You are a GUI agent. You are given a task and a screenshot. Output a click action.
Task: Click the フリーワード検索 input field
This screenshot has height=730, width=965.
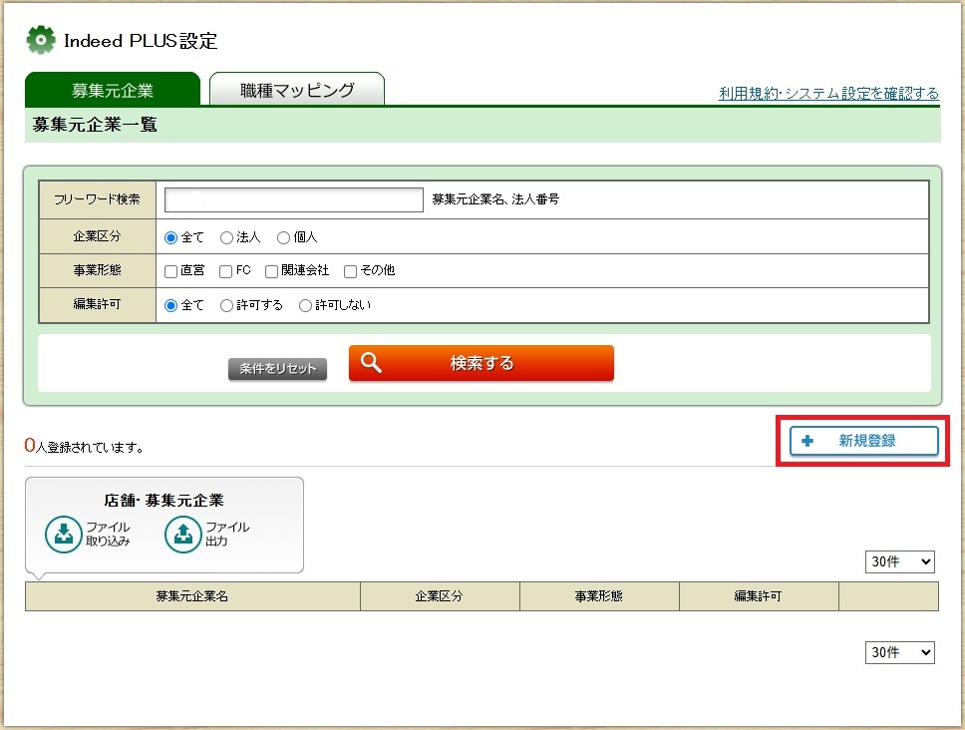tap(294, 199)
